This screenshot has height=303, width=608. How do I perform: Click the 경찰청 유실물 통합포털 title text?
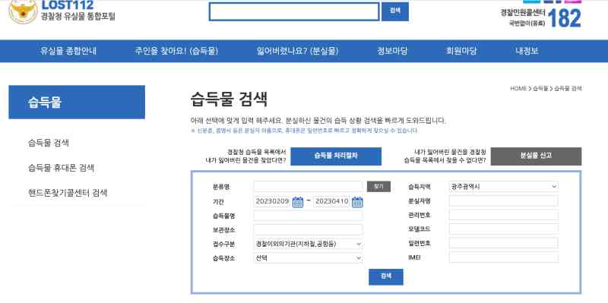78,17
